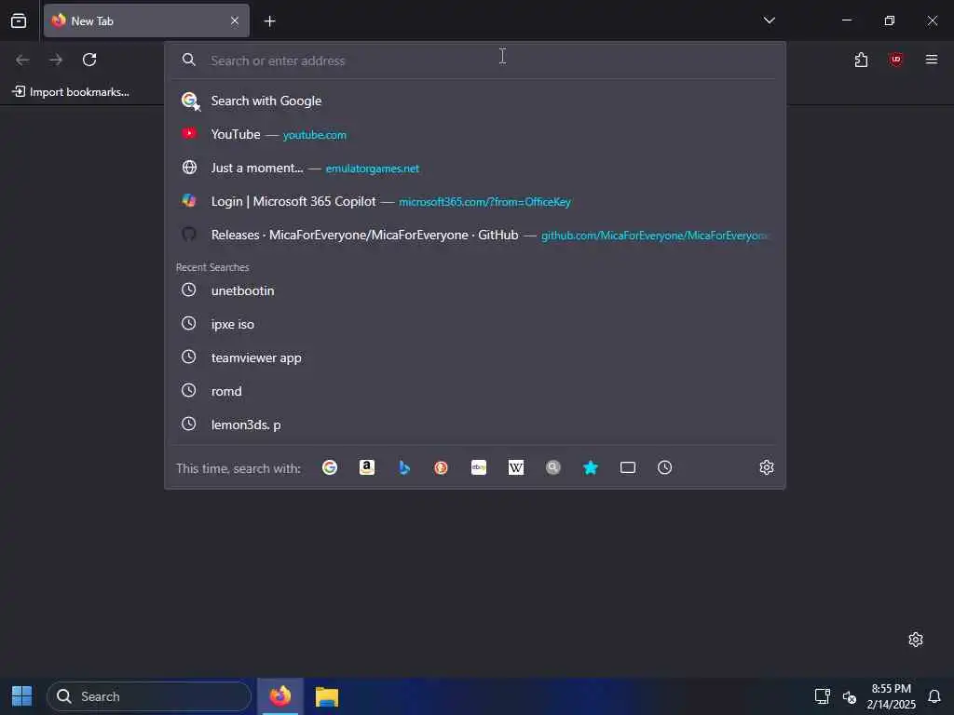Screen dimensions: 954x715
Task: Open the Microsoft 365 Copilot login suggestion
Action: [x=474, y=201]
